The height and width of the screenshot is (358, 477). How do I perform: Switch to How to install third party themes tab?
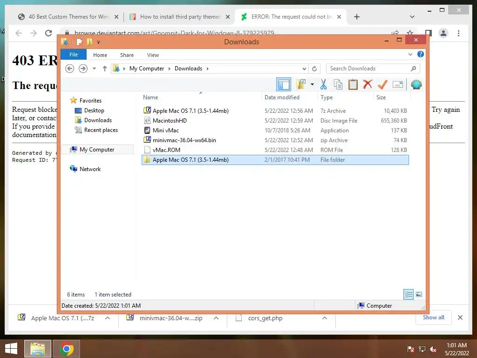click(x=179, y=17)
